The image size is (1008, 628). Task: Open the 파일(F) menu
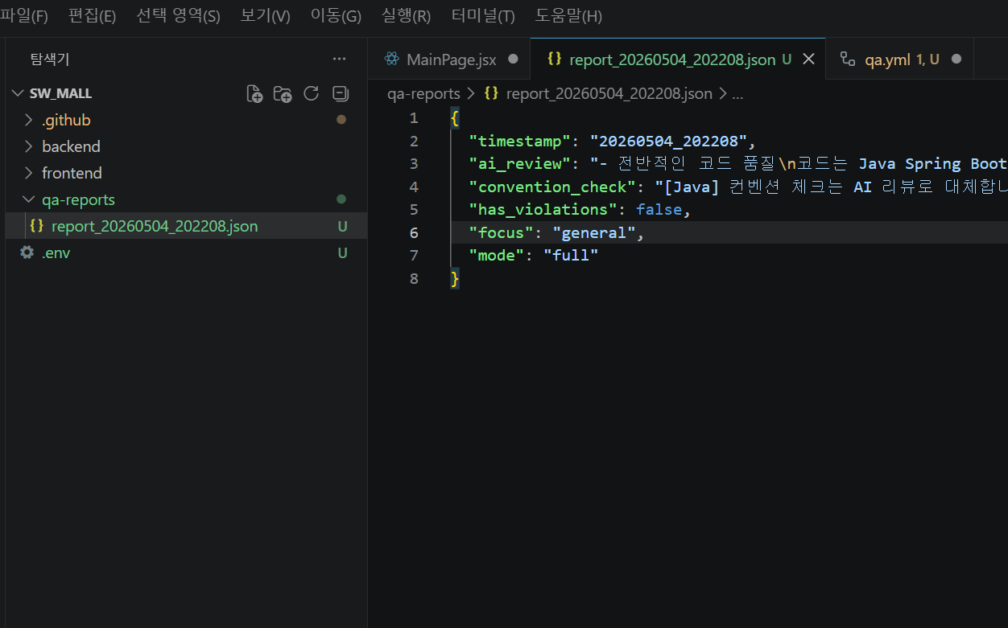click(x=24, y=16)
